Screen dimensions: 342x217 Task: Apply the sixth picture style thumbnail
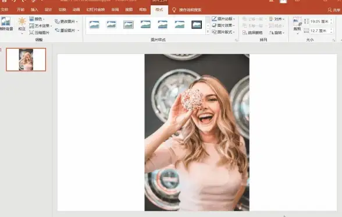180,24
